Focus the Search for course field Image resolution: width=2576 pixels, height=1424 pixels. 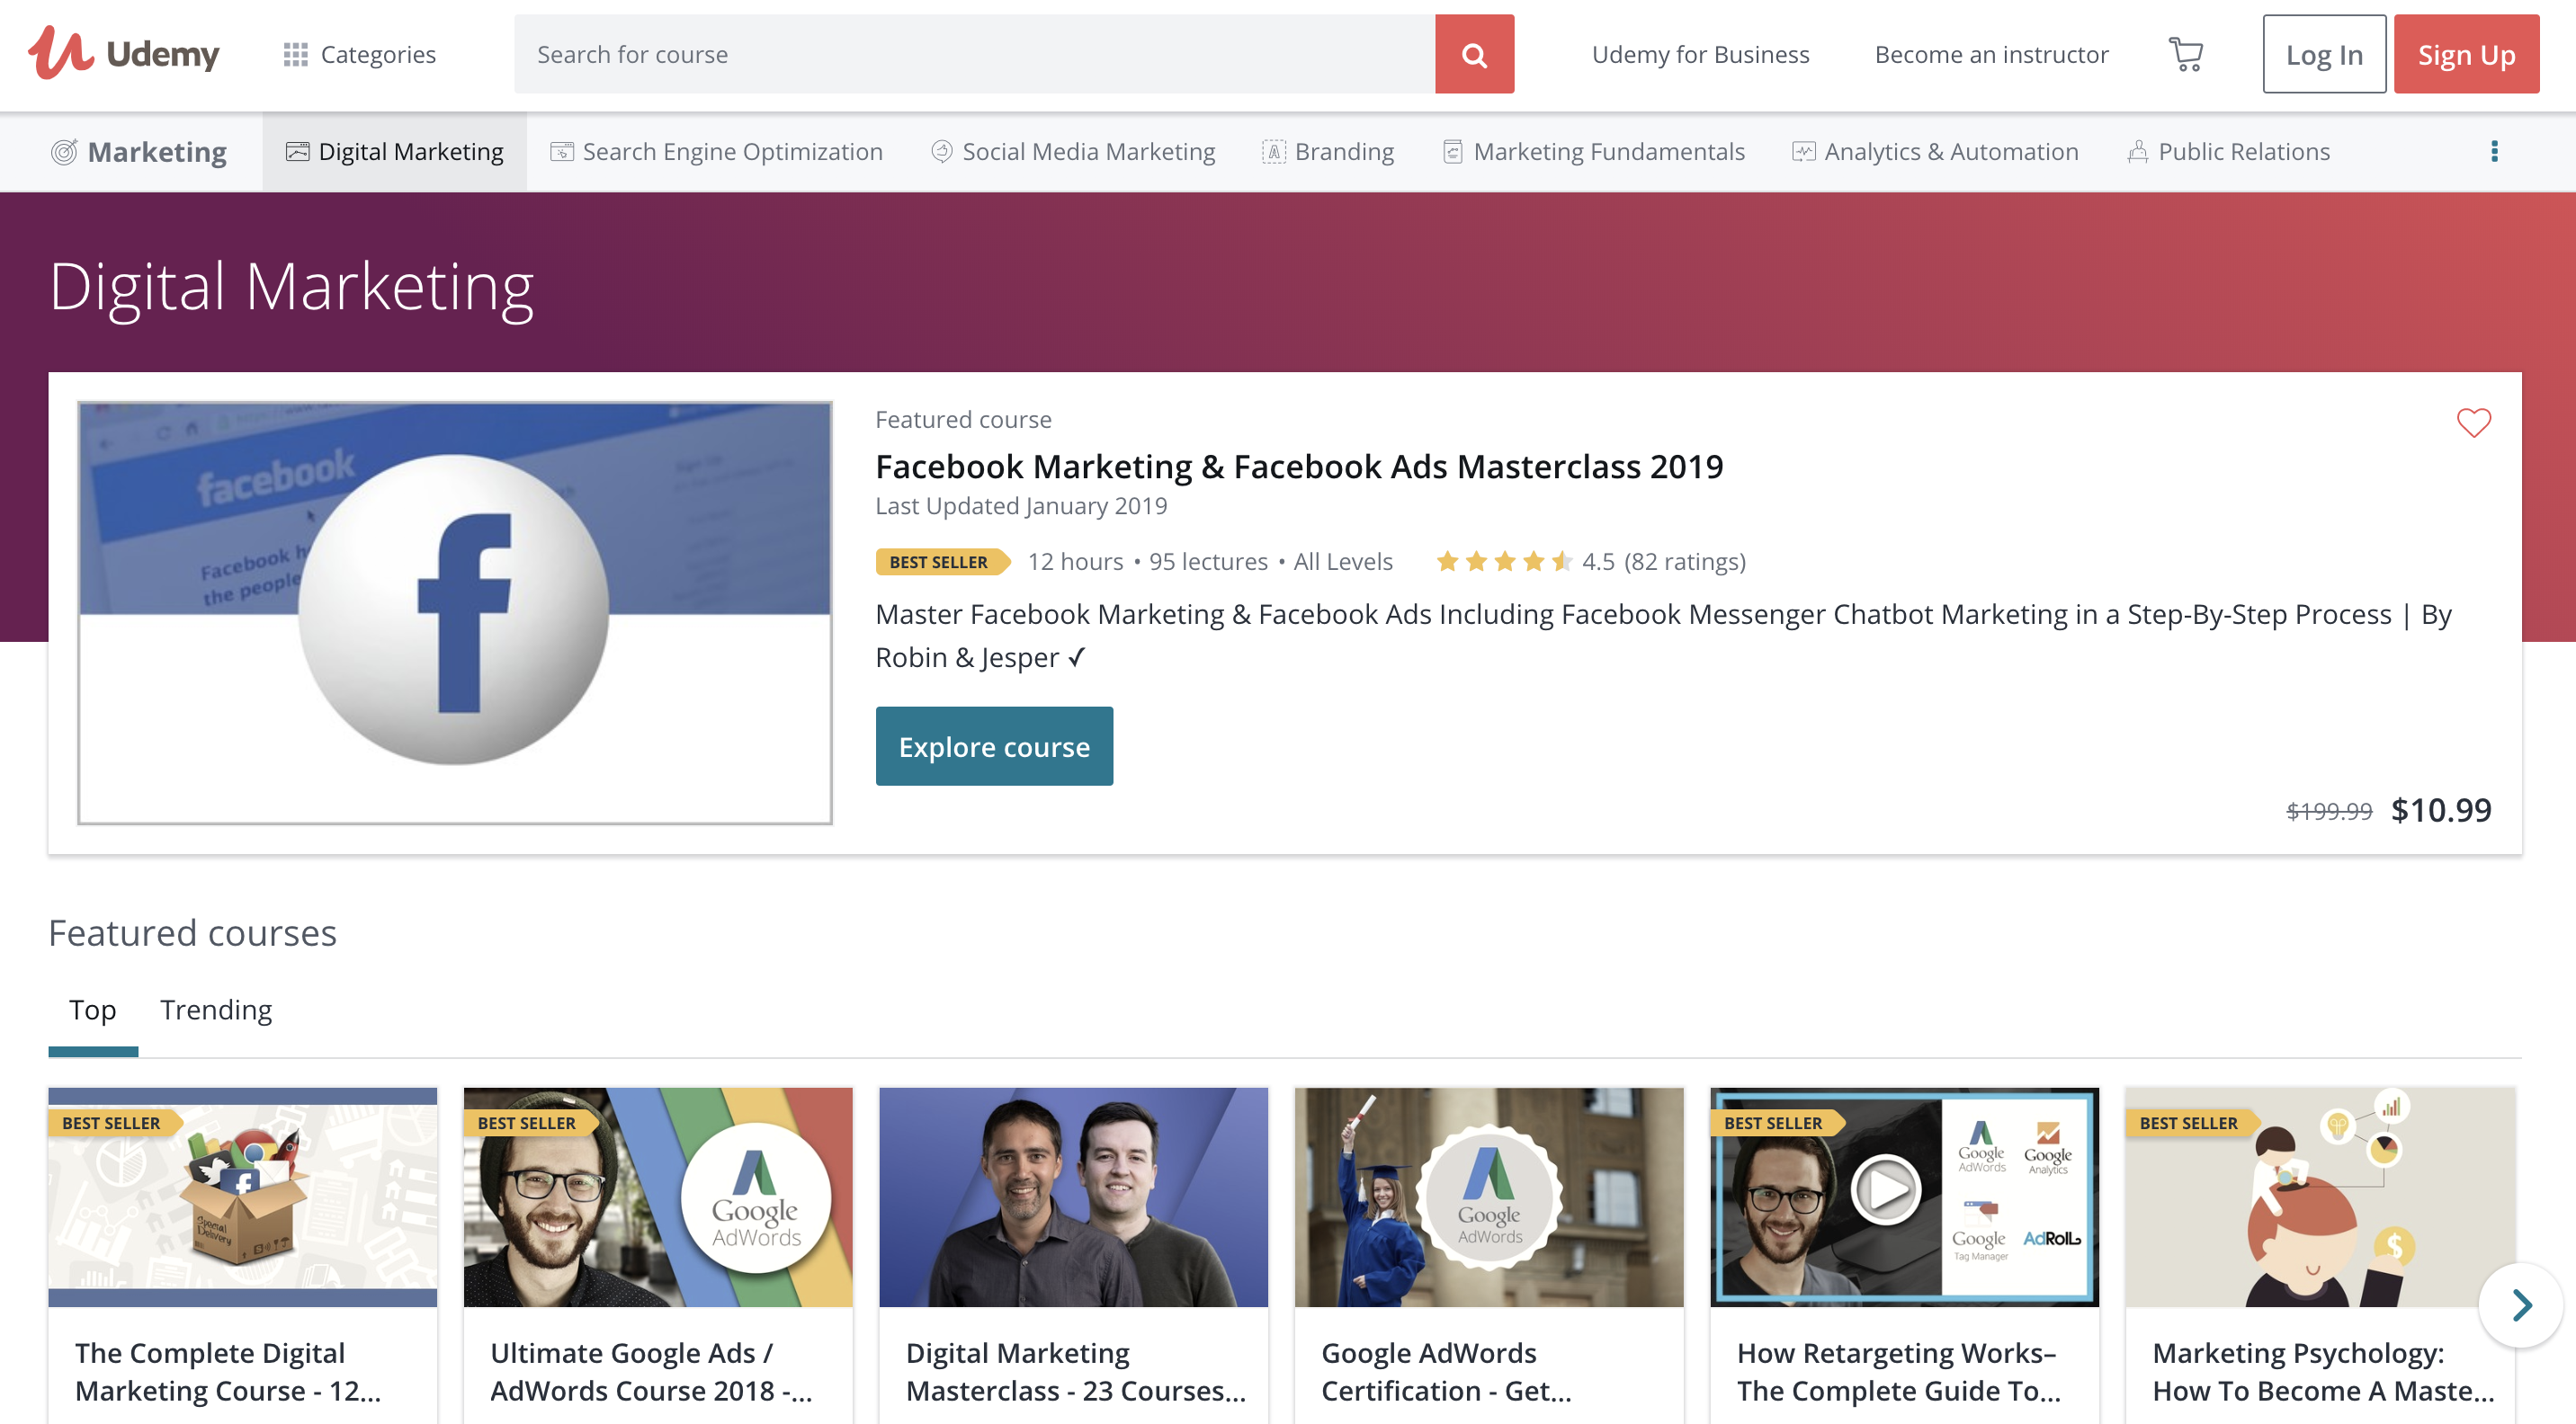[974, 54]
